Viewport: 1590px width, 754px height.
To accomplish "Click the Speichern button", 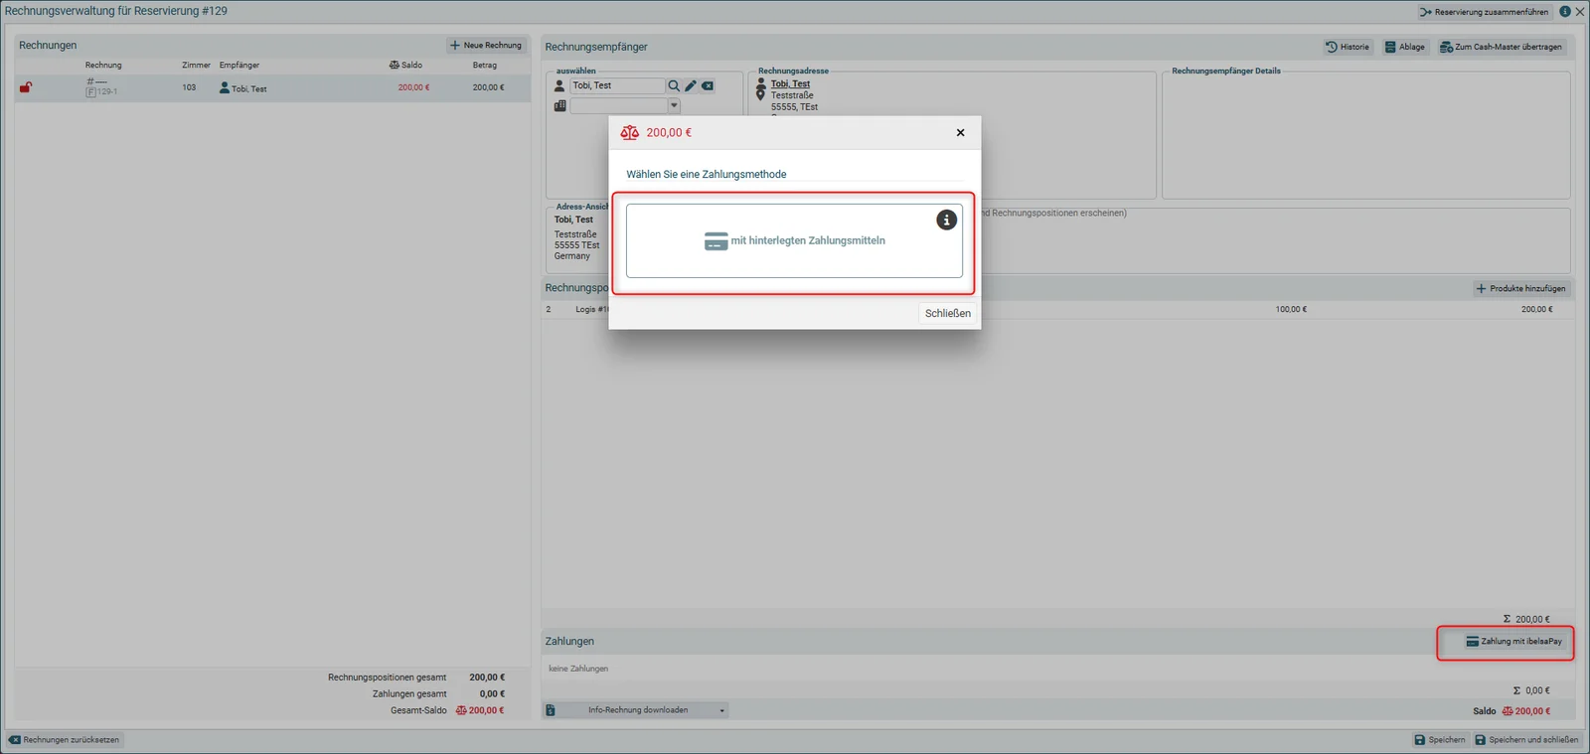I will click(1440, 740).
